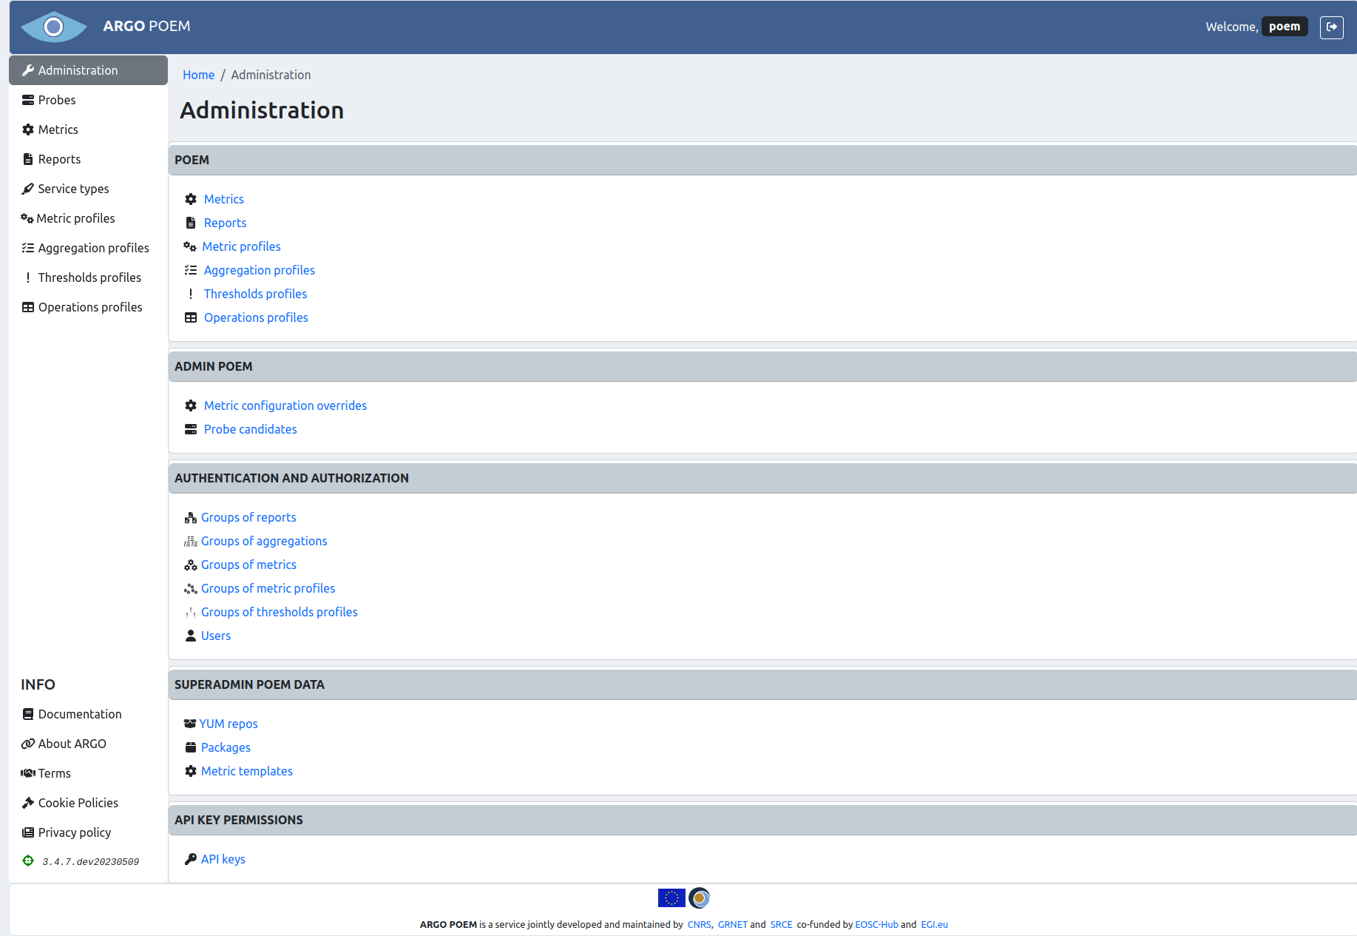Click the server icon beside Probe candidates
The image size is (1357, 936).
[191, 429]
